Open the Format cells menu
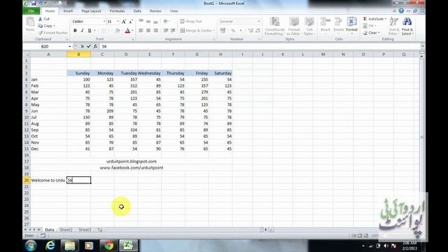The image size is (448, 252). (351, 25)
